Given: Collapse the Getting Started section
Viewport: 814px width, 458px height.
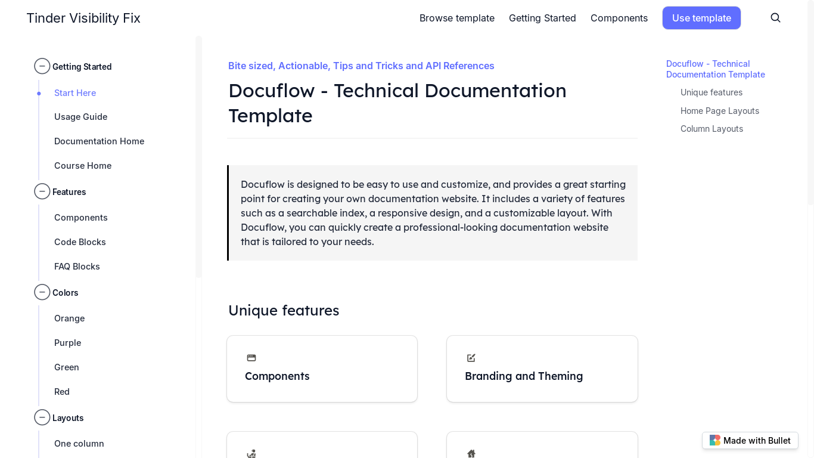Looking at the screenshot, I should tap(42, 66).
